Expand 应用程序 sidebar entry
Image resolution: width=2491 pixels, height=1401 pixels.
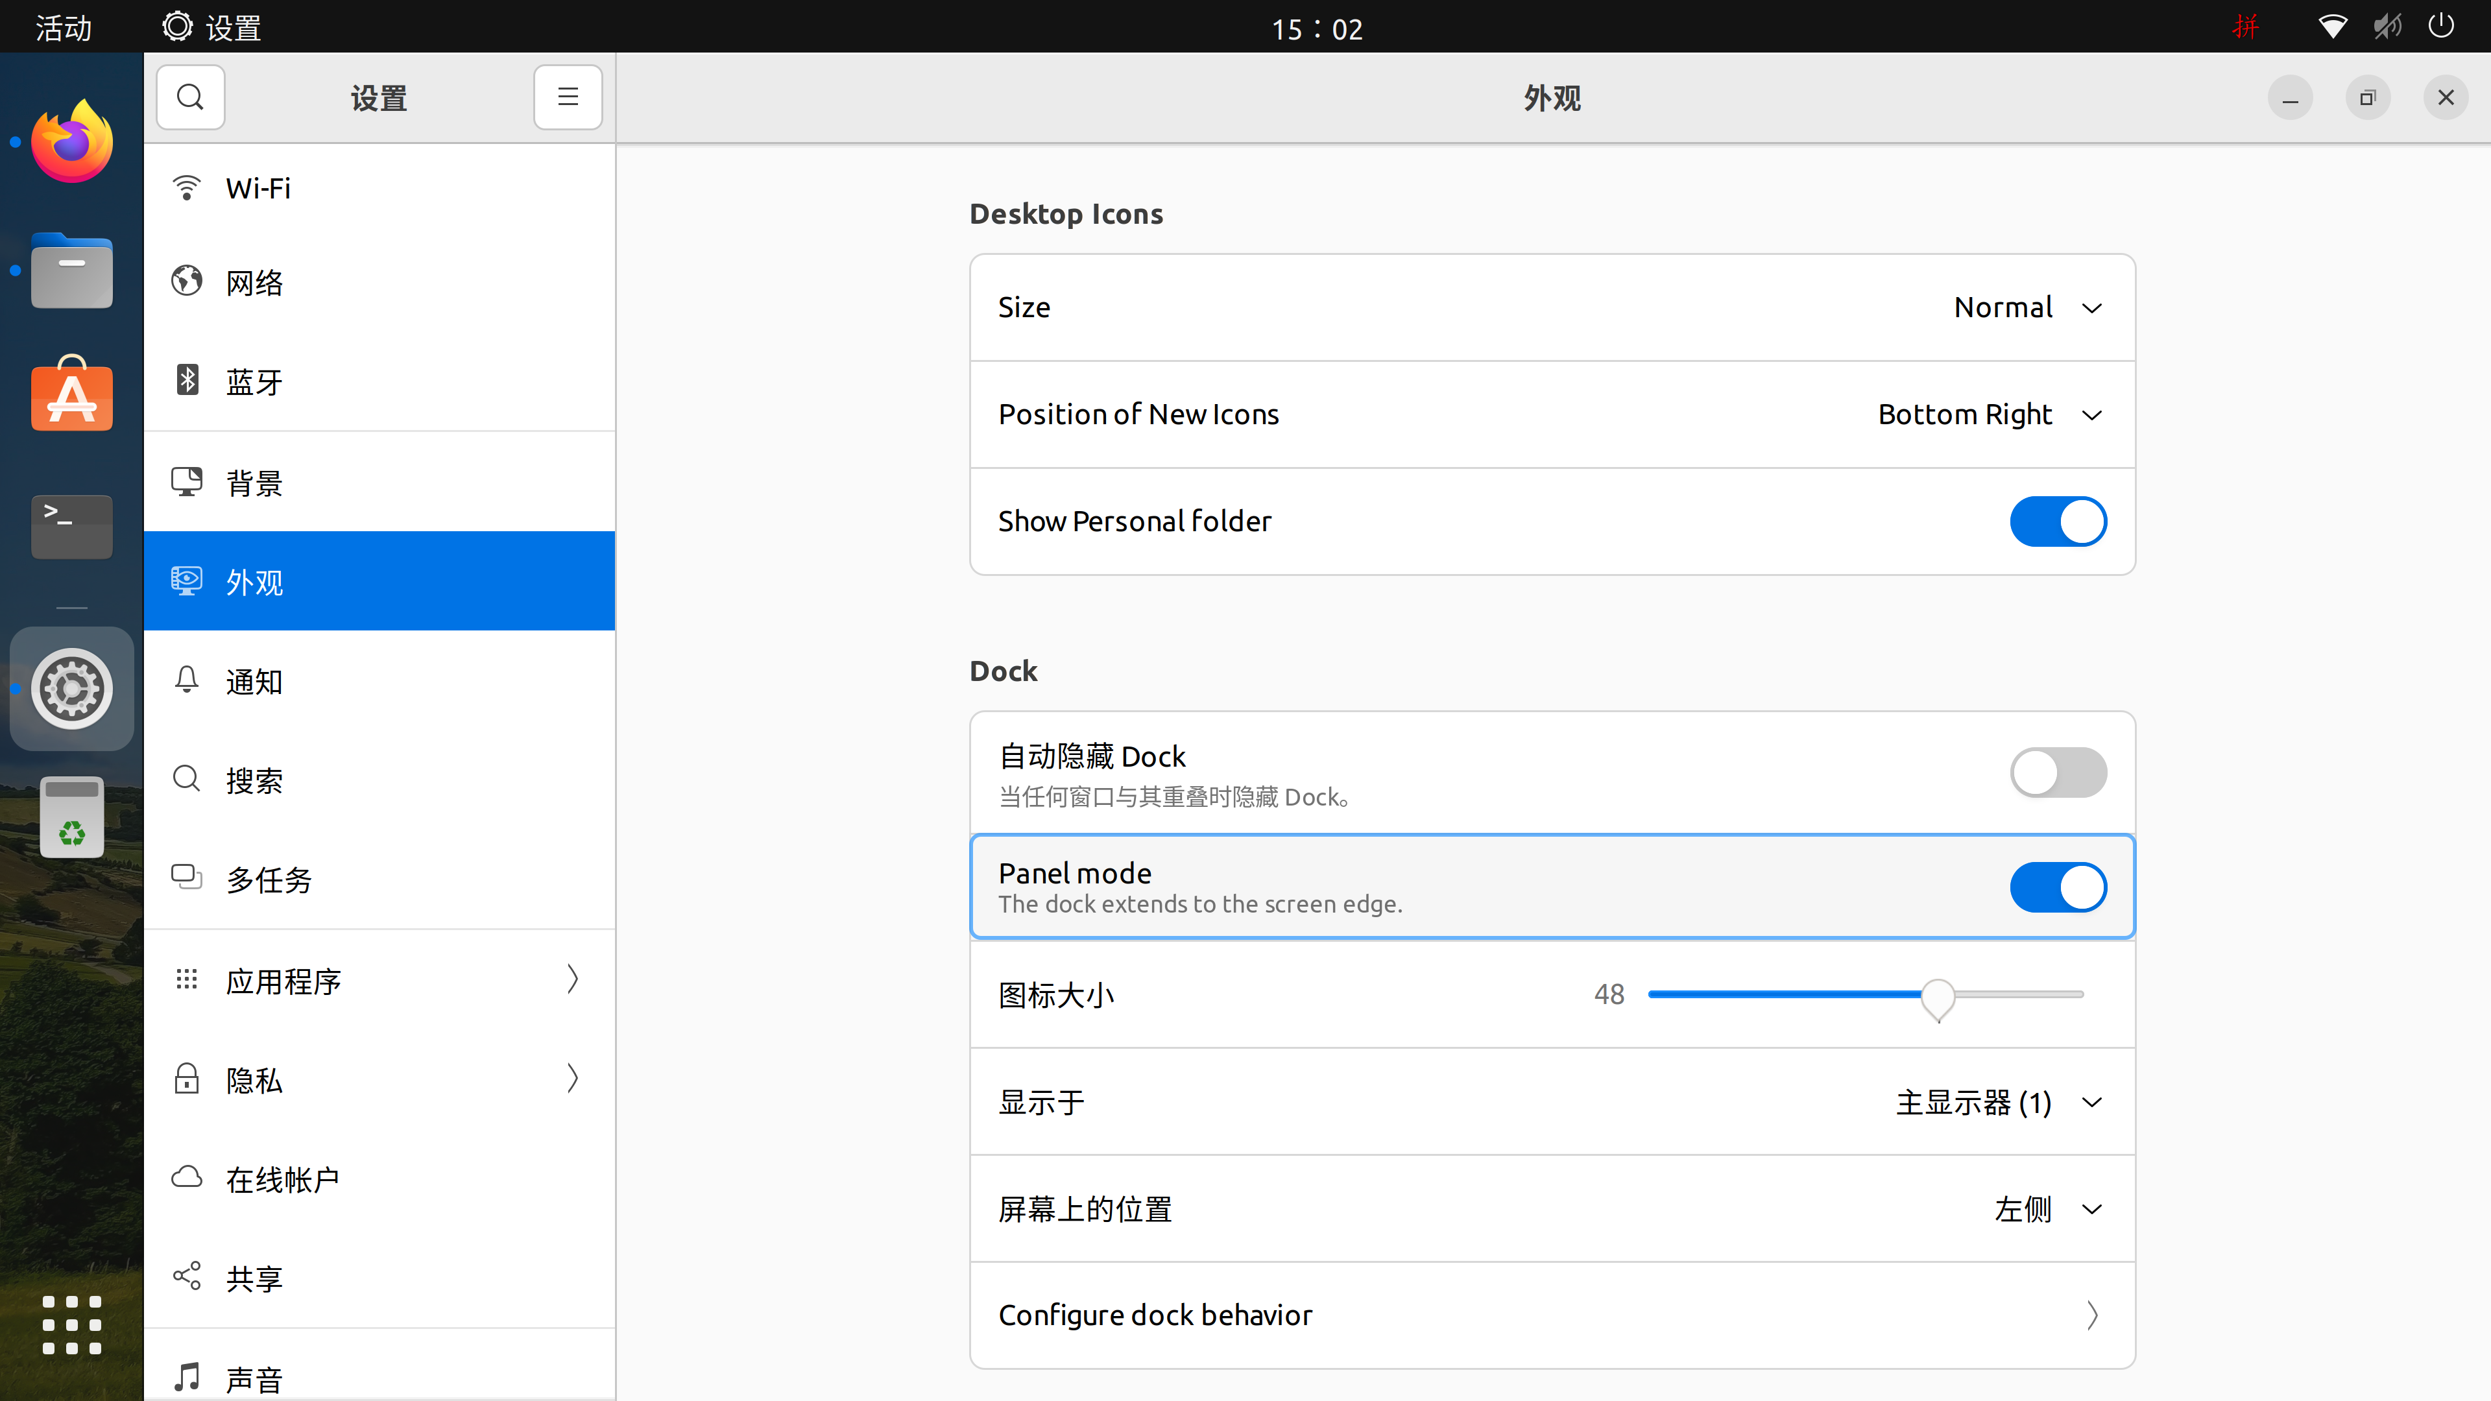tap(379, 981)
